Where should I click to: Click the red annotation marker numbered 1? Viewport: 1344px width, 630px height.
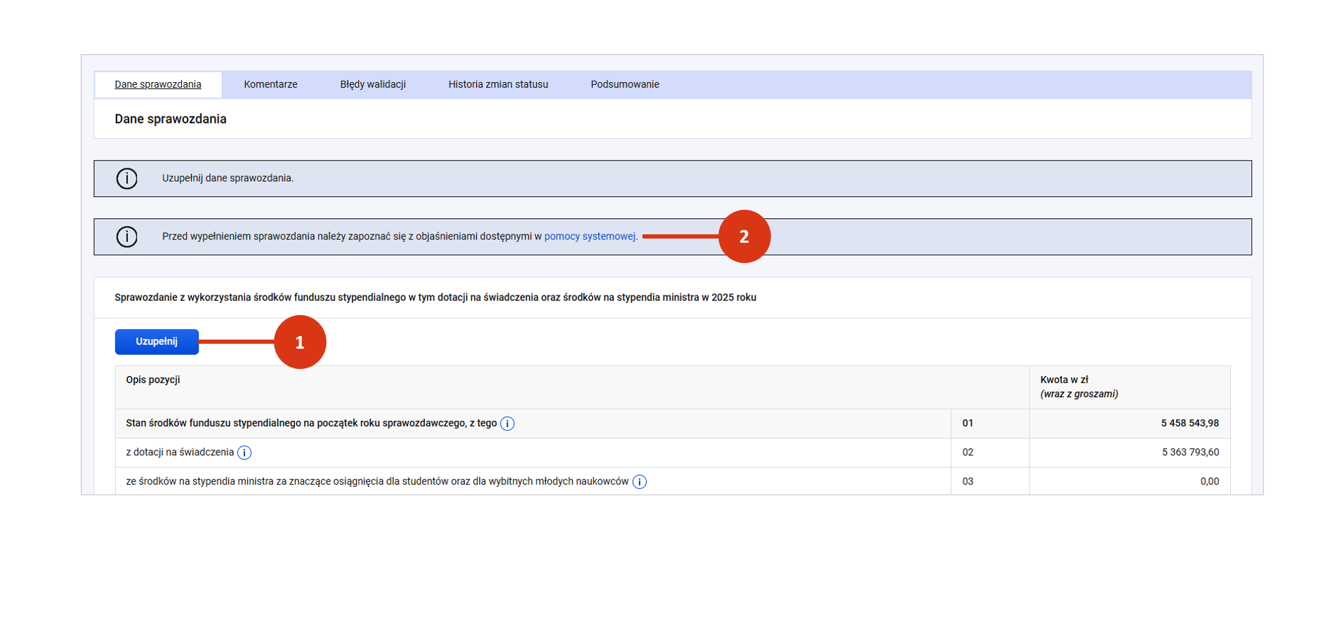coord(300,342)
